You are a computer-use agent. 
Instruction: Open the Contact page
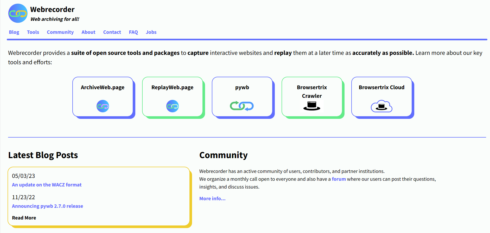112,32
